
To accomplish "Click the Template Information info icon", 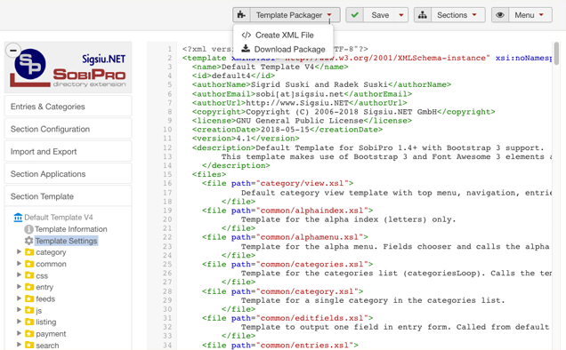I will [x=28, y=229].
